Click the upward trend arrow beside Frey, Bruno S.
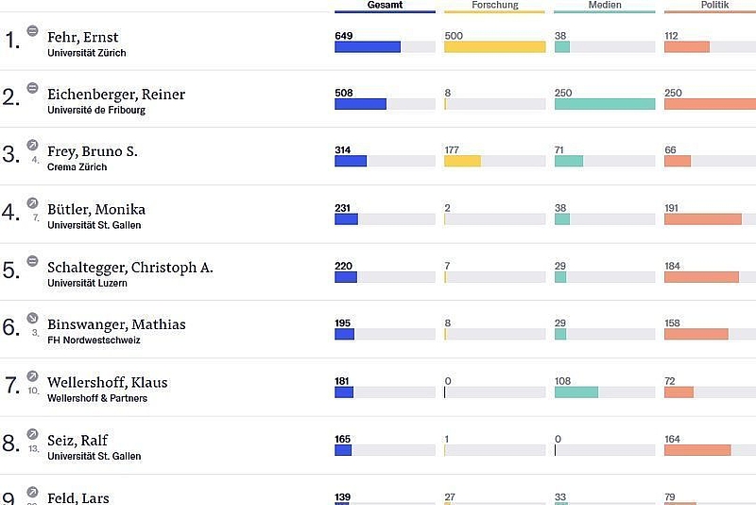The height and width of the screenshot is (505, 756). click(33, 146)
